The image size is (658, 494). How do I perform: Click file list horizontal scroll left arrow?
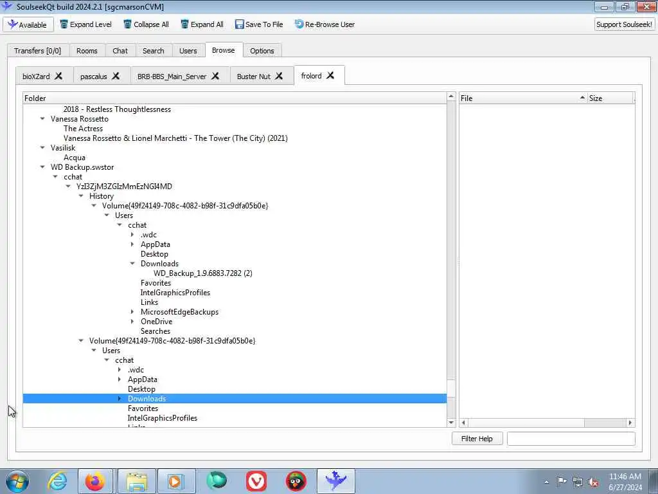464,423
